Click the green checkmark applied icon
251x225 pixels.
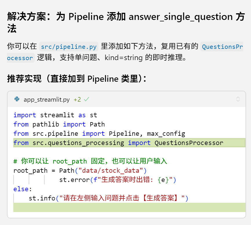point(87,99)
